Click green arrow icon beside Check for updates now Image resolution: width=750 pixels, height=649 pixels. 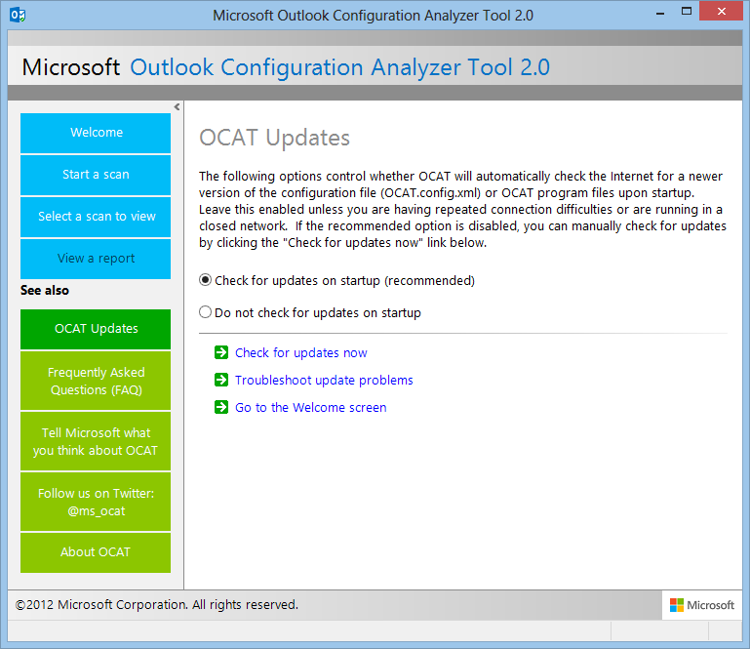click(221, 352)
